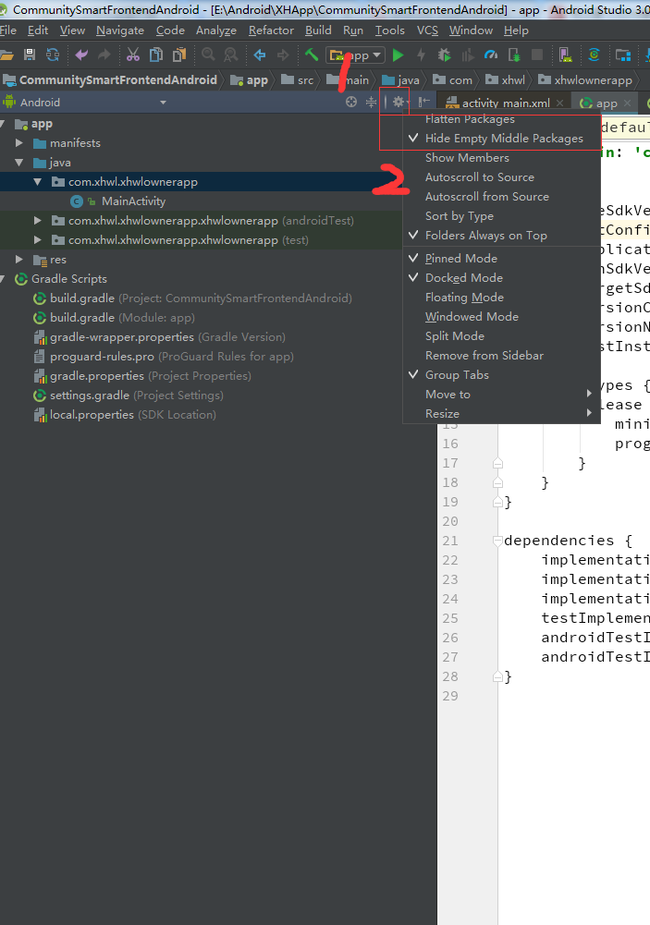Run the app with the green play icon
Screen dimensions: 650x925
[x=399, y=55]
